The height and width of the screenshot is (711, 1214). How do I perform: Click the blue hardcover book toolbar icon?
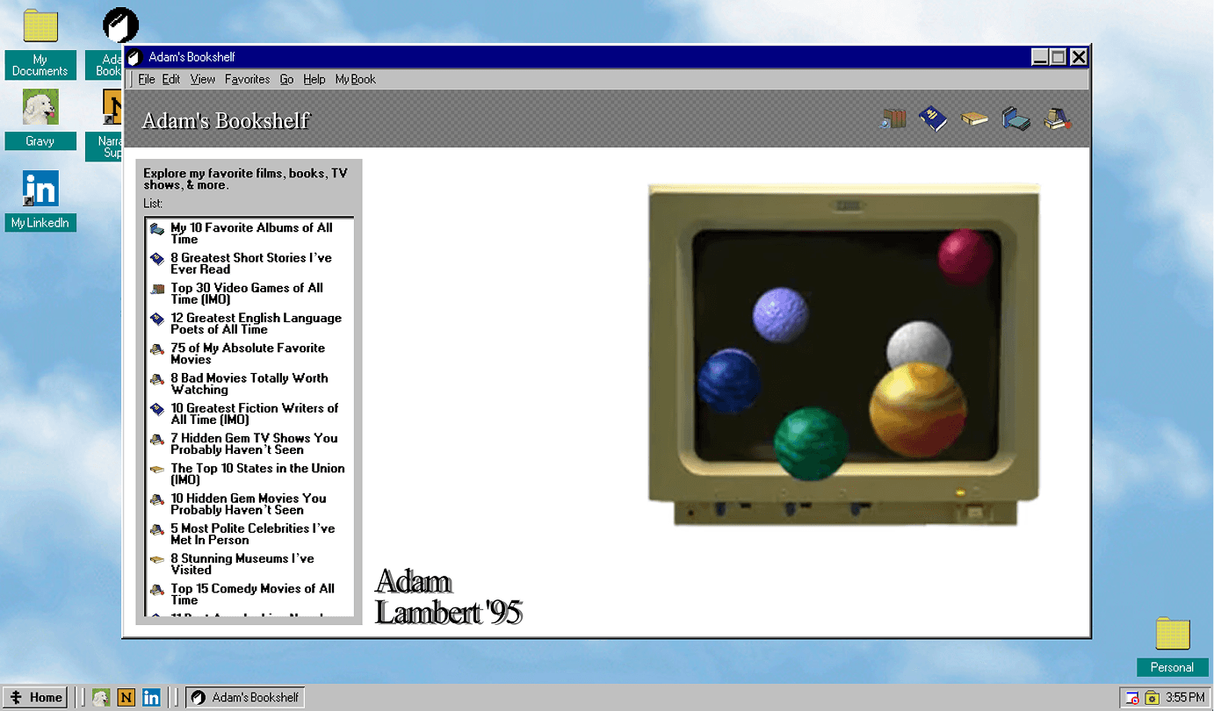coord(933,118)
